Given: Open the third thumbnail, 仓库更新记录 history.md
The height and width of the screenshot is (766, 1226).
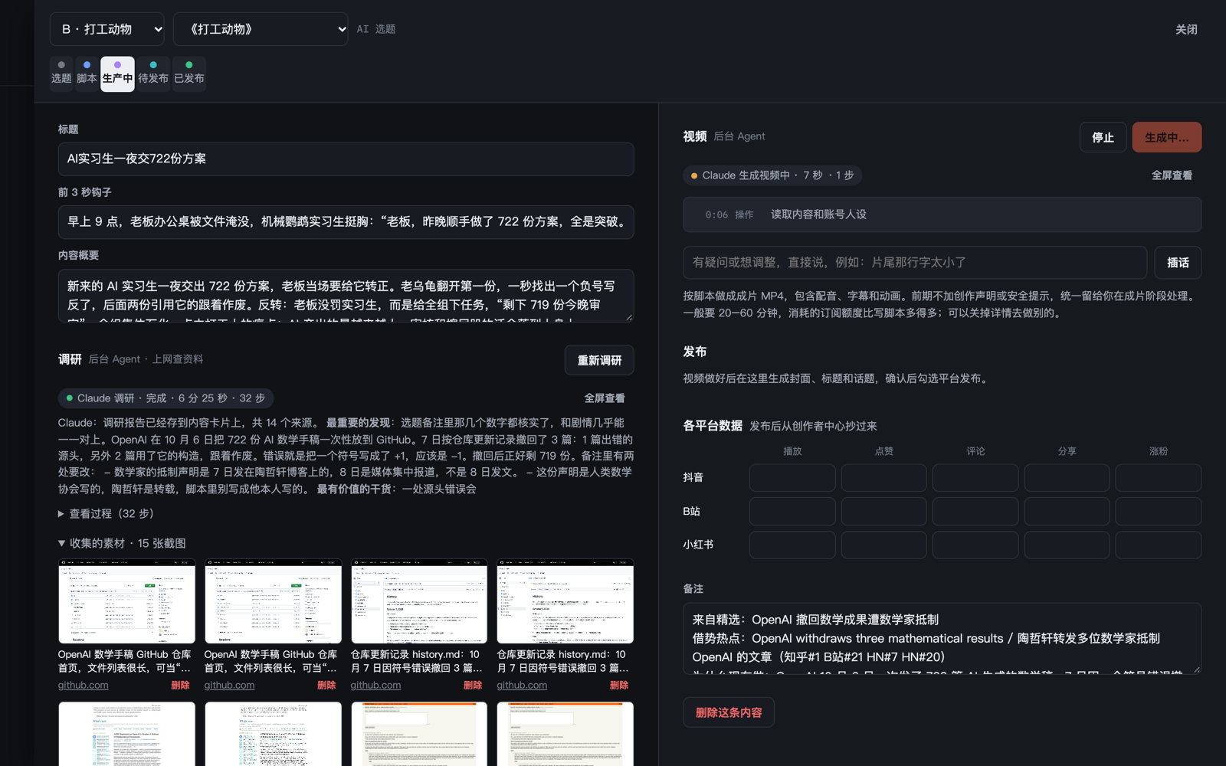Looking at the screenshot, I should coord(419,601).
